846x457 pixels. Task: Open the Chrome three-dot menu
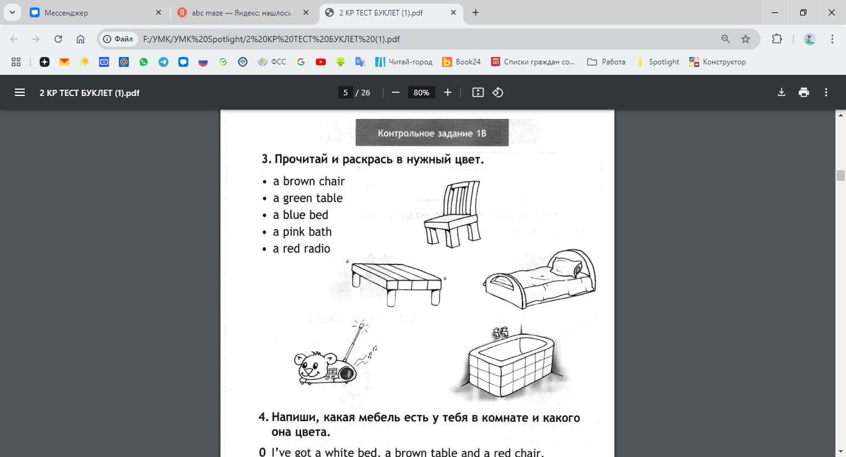[x=832, y=39]
